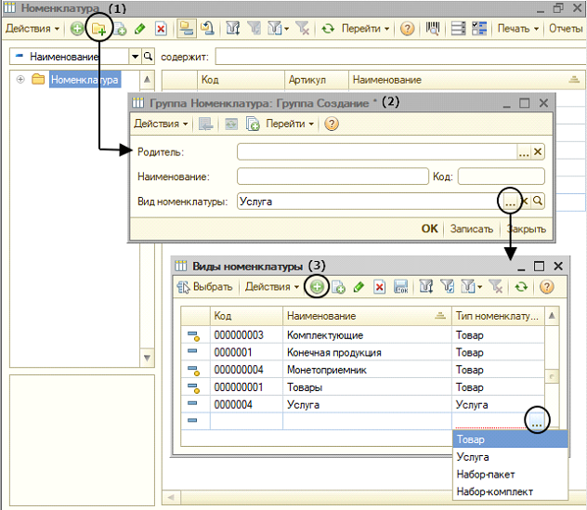Image resolution: width=587 pixels, height=510 pixels.
Task: Click OK button in group form
Action: pos(429,229)
